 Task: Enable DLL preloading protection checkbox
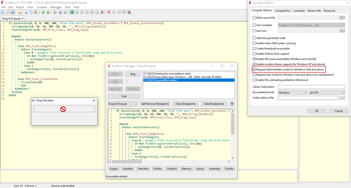point(254,80)
